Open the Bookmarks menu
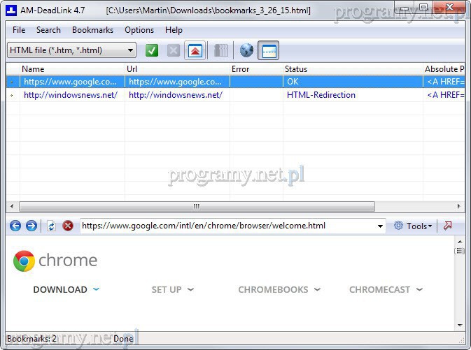 tap(92, 30)
